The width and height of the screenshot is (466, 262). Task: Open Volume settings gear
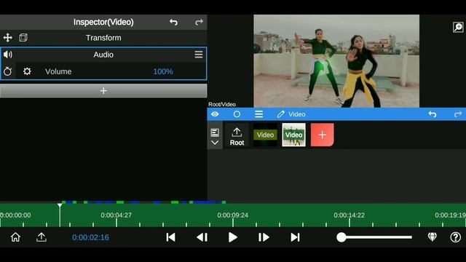coord(27,71)
